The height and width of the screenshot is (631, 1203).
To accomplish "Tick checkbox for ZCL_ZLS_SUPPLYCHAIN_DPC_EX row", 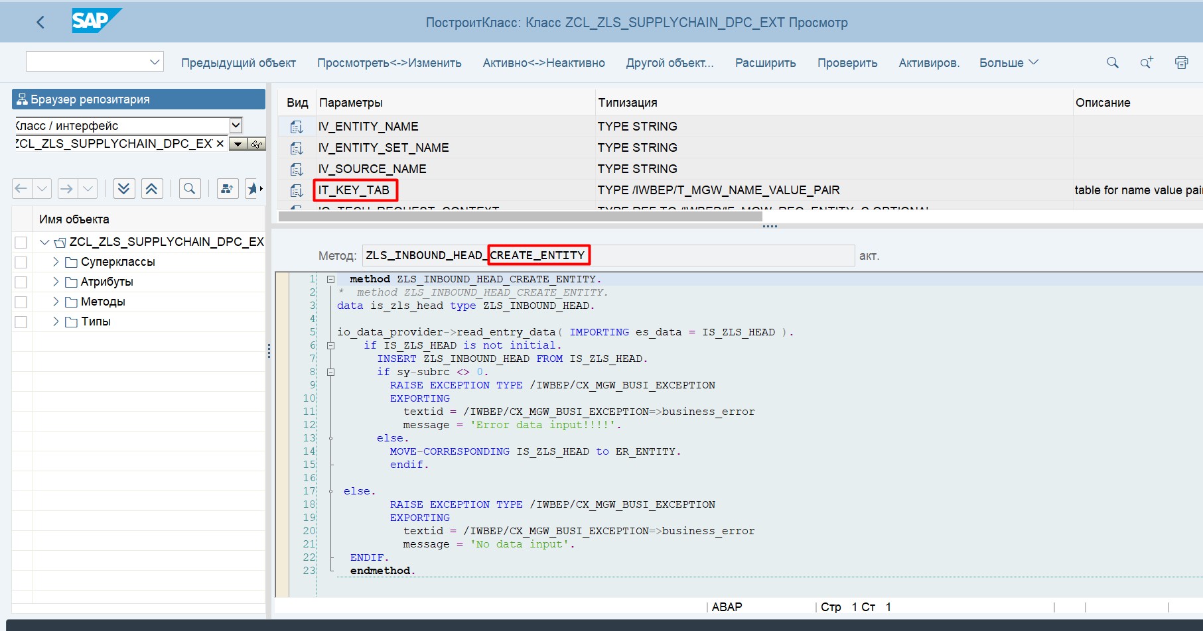I will pyautogui.click(x=21, y=243).
